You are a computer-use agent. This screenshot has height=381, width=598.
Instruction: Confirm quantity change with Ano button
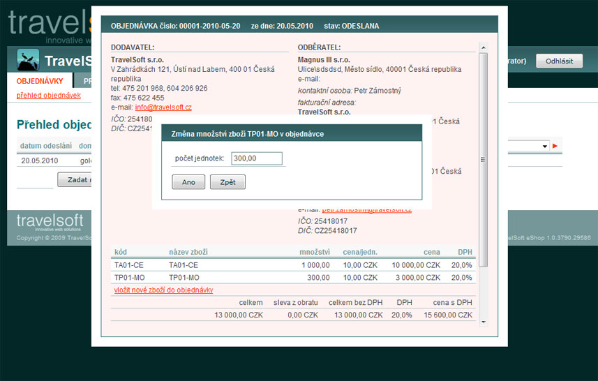pos(188,182)
